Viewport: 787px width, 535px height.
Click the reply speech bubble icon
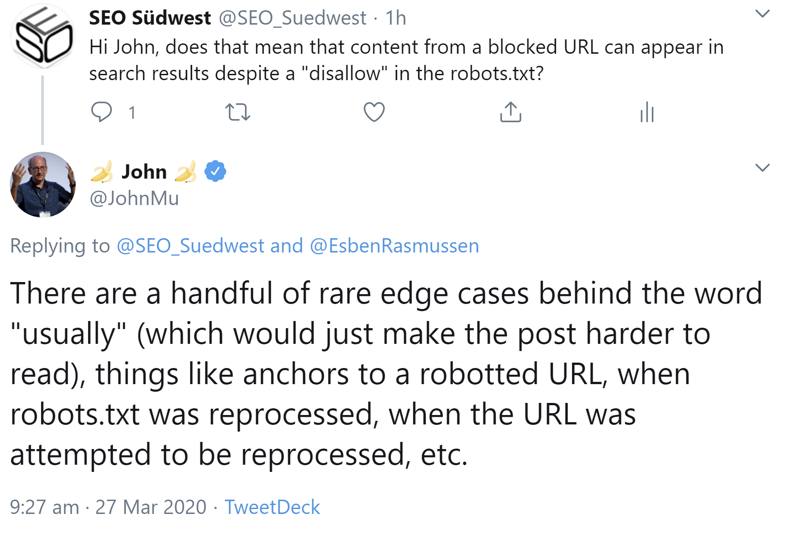click(x=102, y=112)
